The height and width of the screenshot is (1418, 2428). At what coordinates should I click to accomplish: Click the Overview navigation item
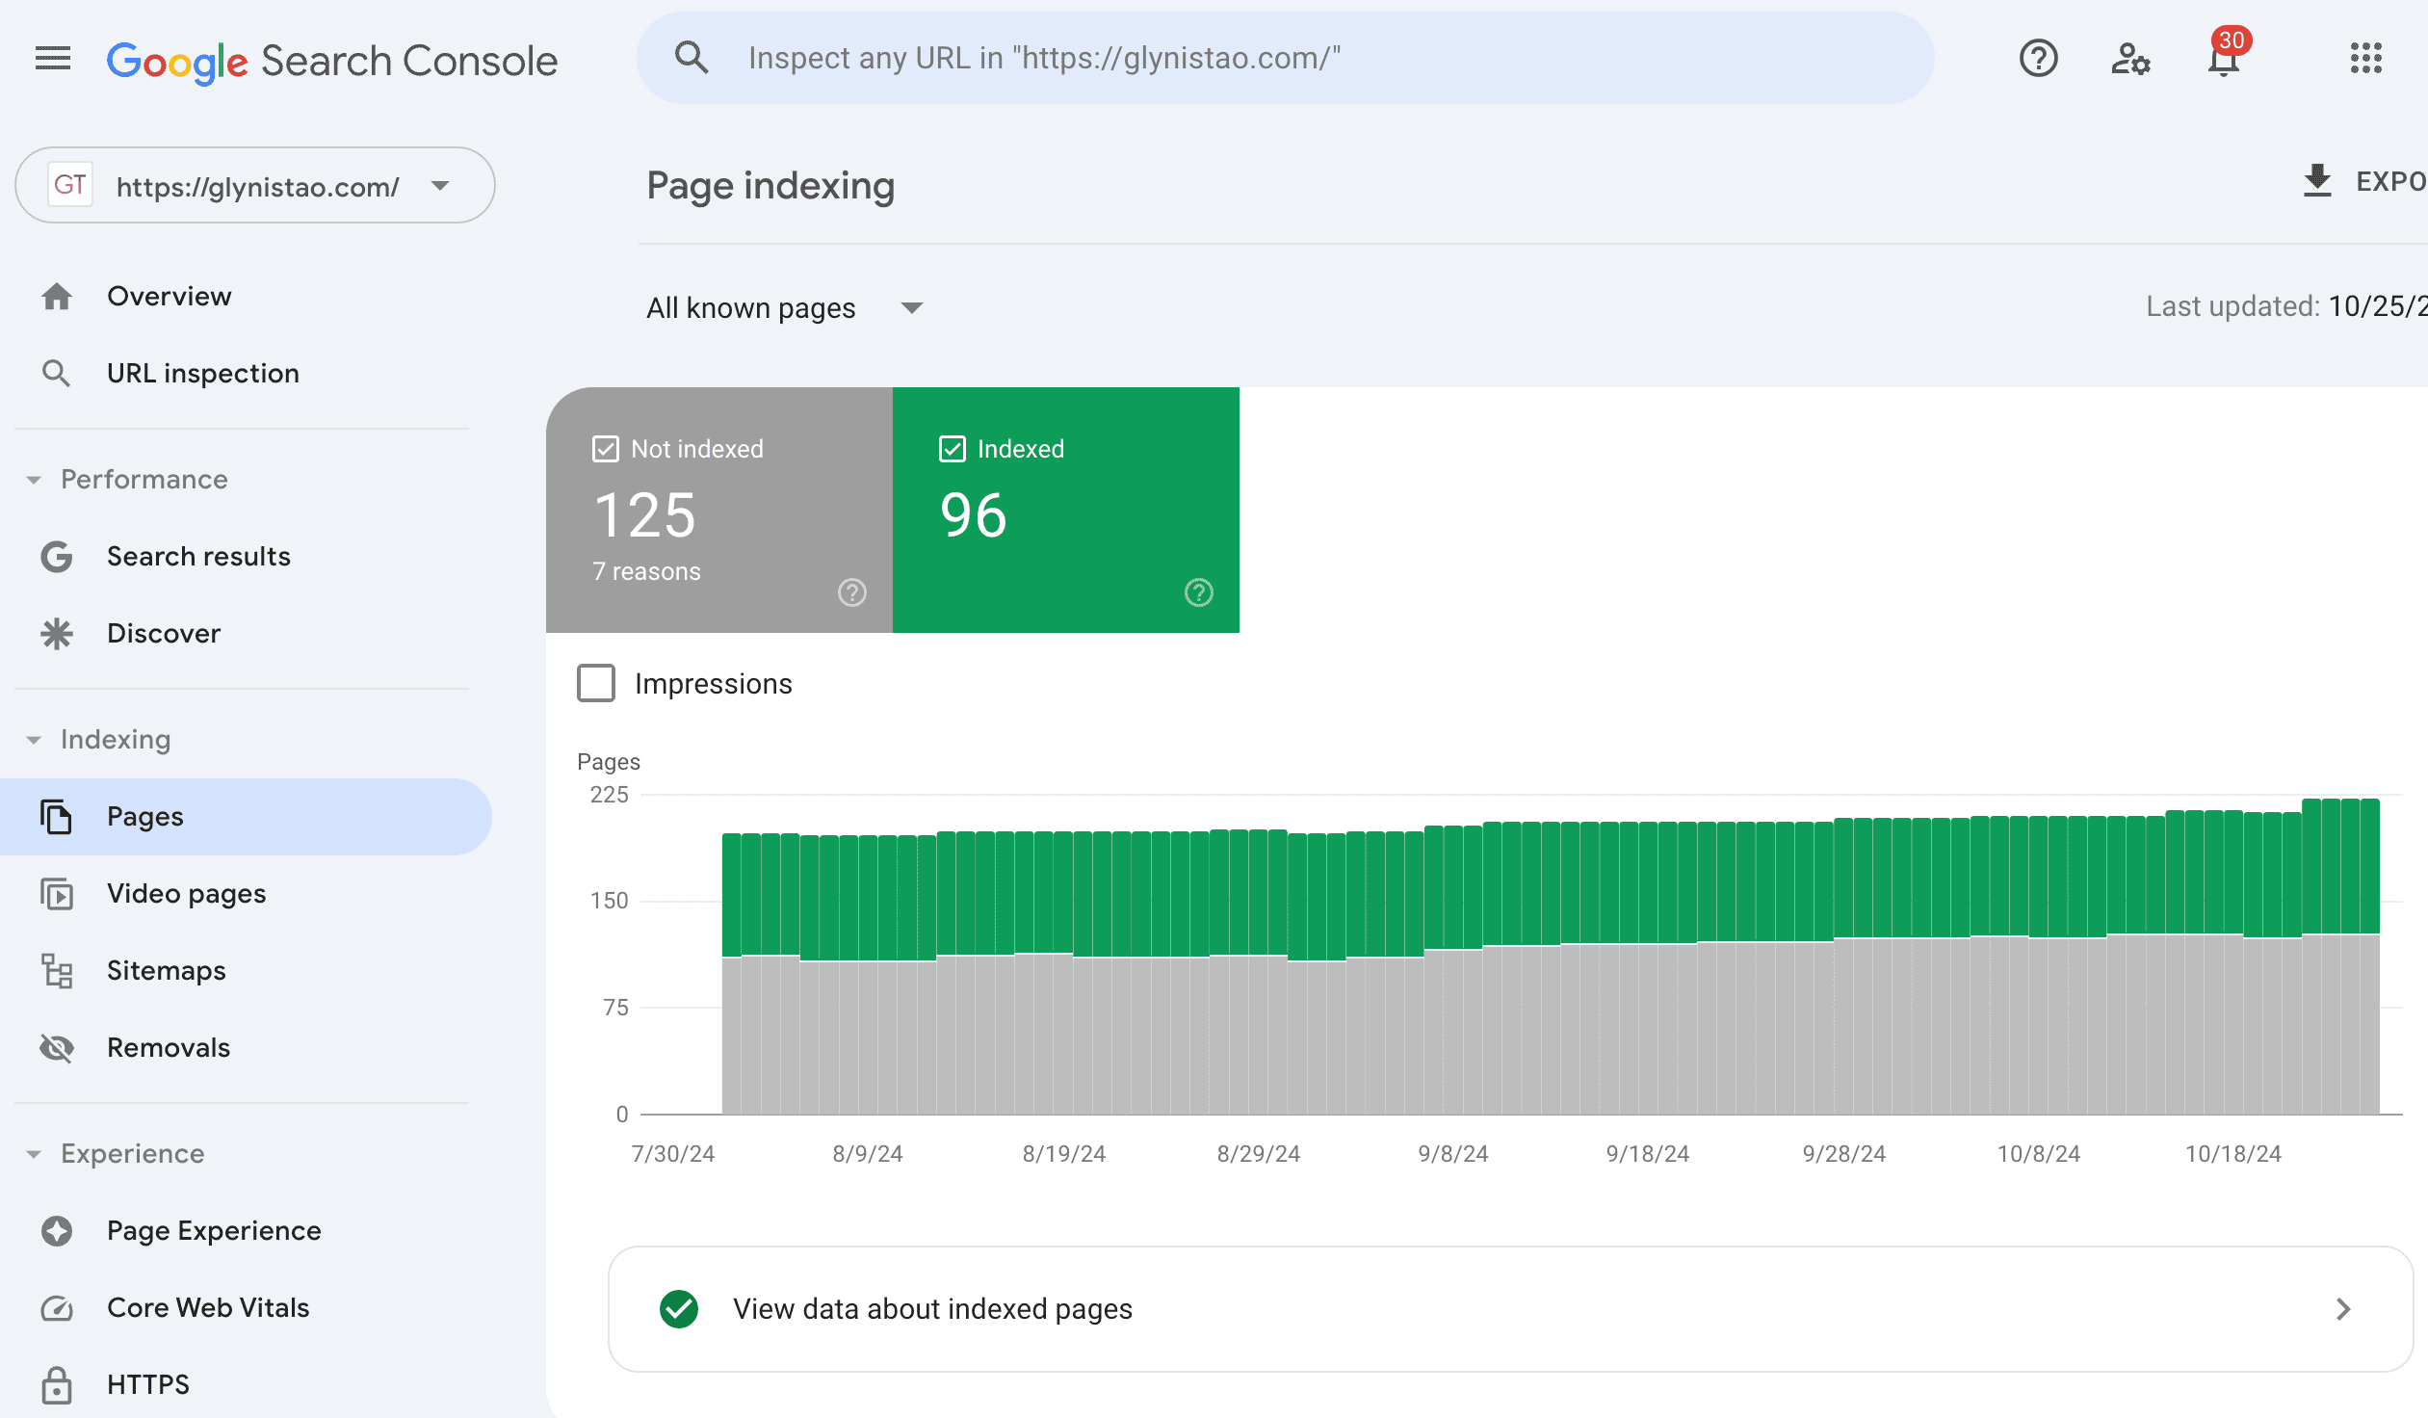click(x=169, y=296)
